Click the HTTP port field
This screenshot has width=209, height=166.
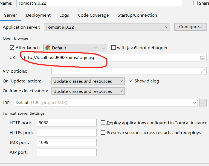coord(67,123)
